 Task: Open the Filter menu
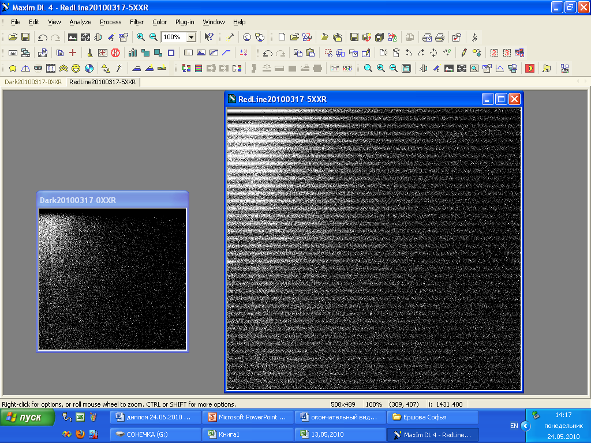point(137,22)
